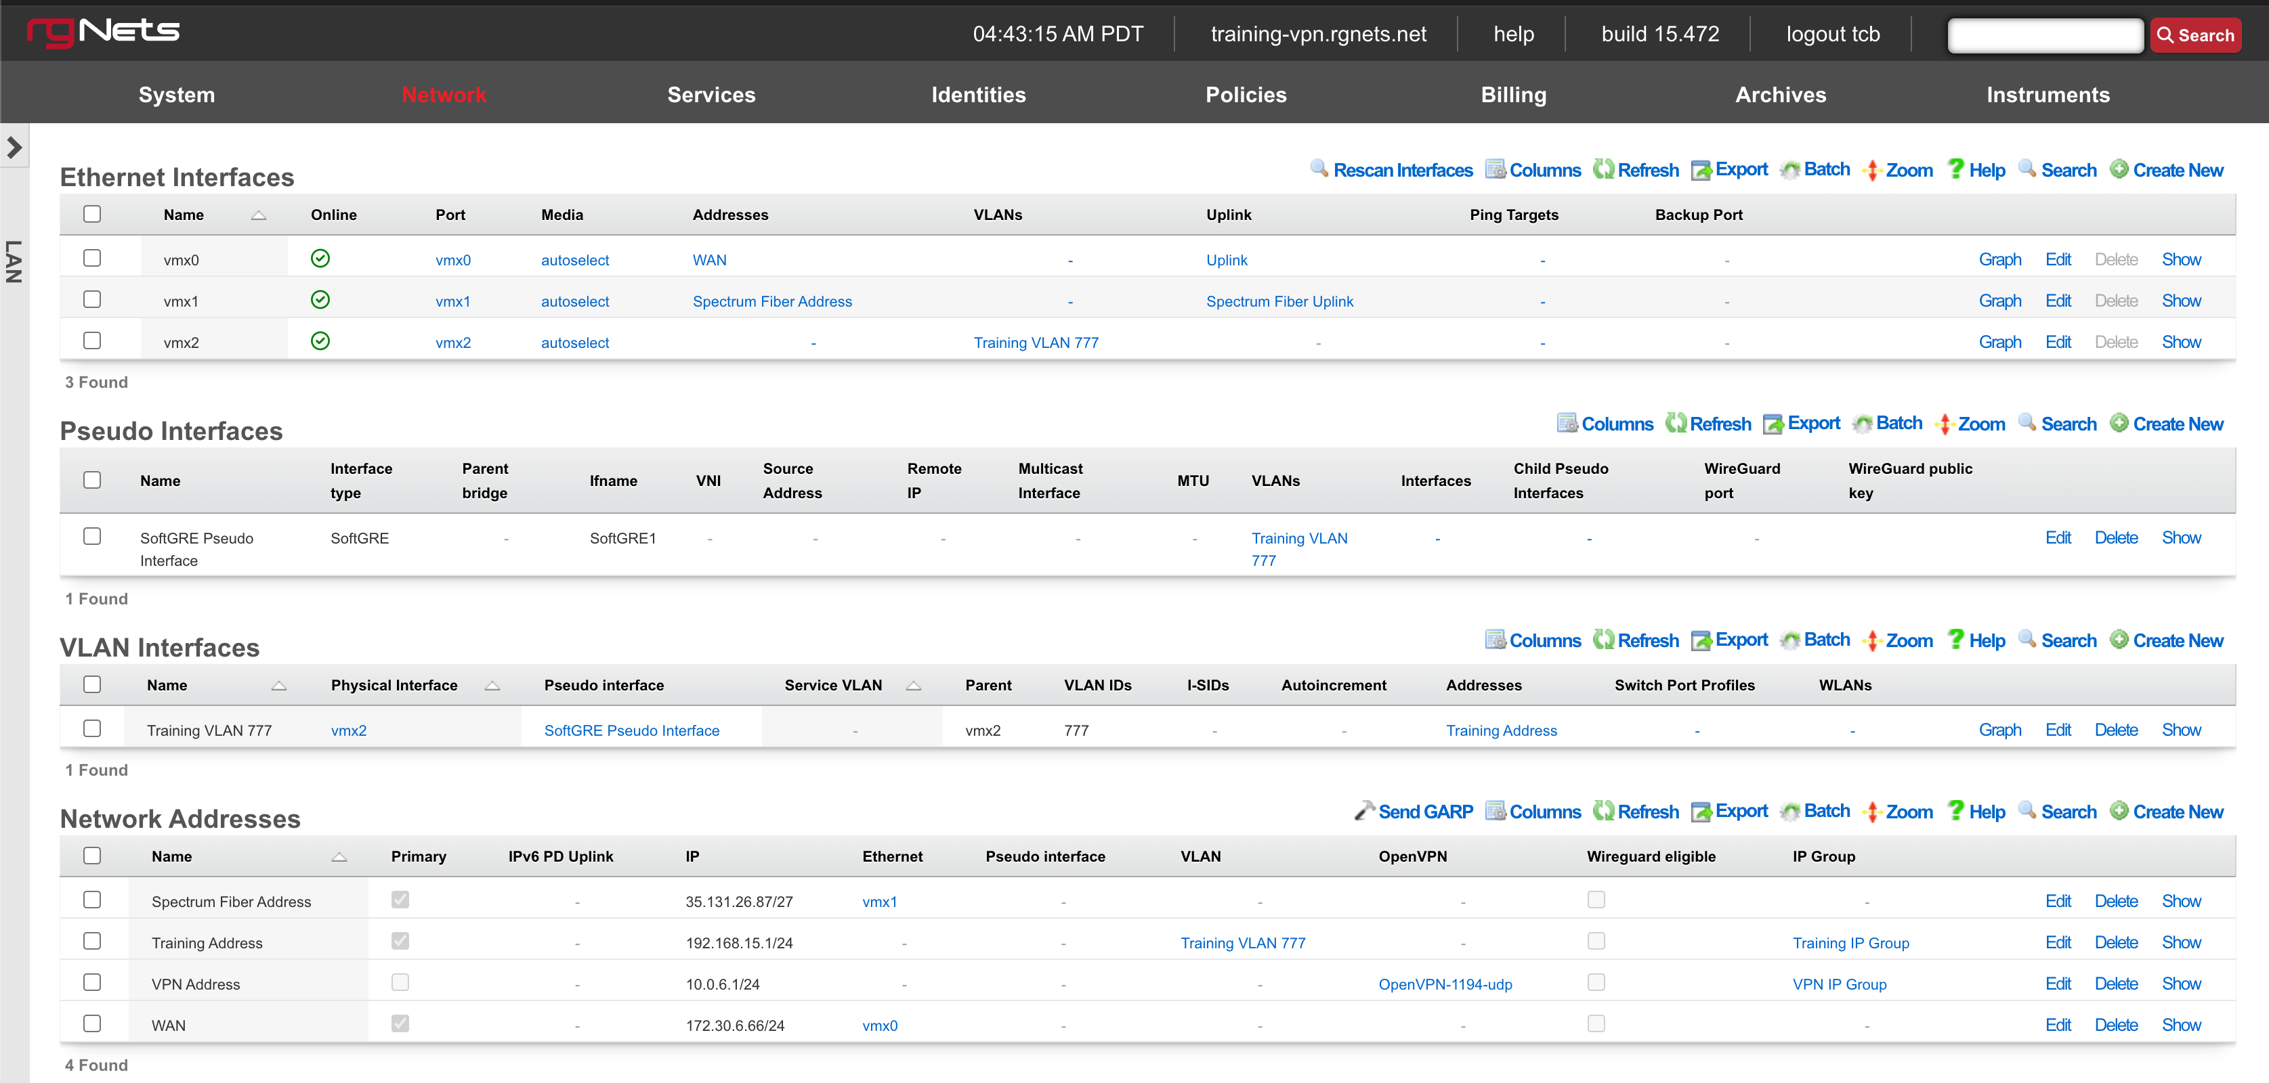The height and width of the screenshot is (1083, 2269).
Task: Click Create New icon in VLAN Interfaces
Action: point(2119,639)
